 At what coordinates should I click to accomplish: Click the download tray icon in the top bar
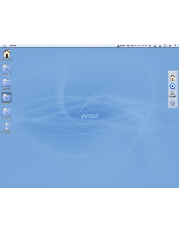[x=160, y=46]
